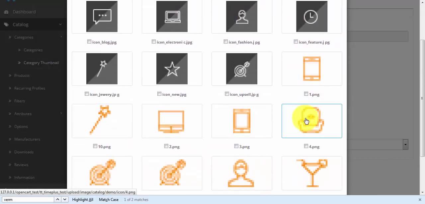425x204 pixels.
Task: Check the icon_electronic.jpg checkbox
Action: click(154, 42)
